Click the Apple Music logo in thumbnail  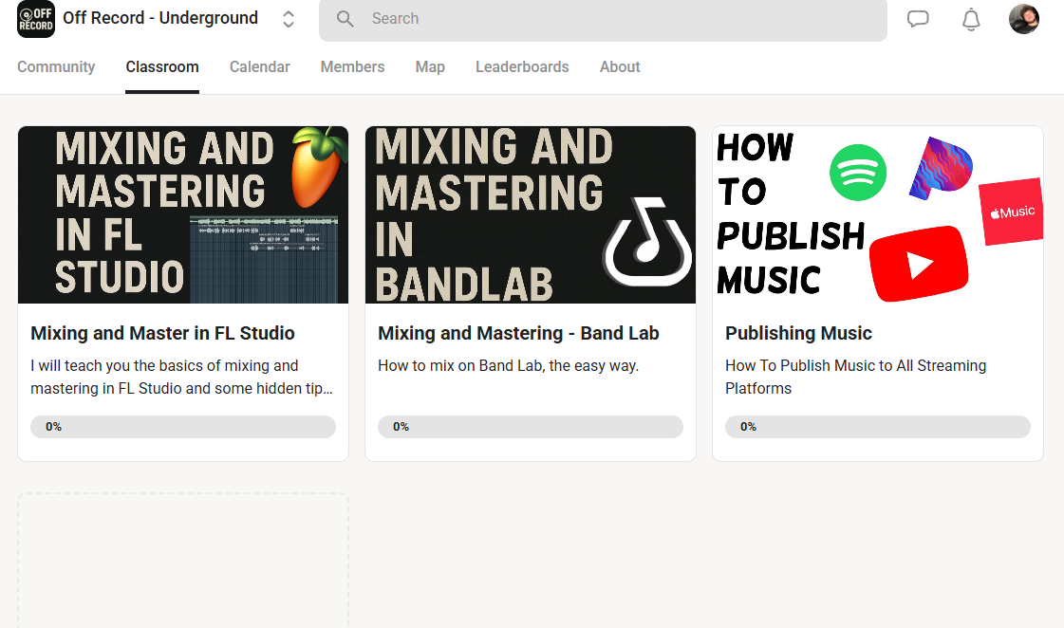(x=1011, y=212)
